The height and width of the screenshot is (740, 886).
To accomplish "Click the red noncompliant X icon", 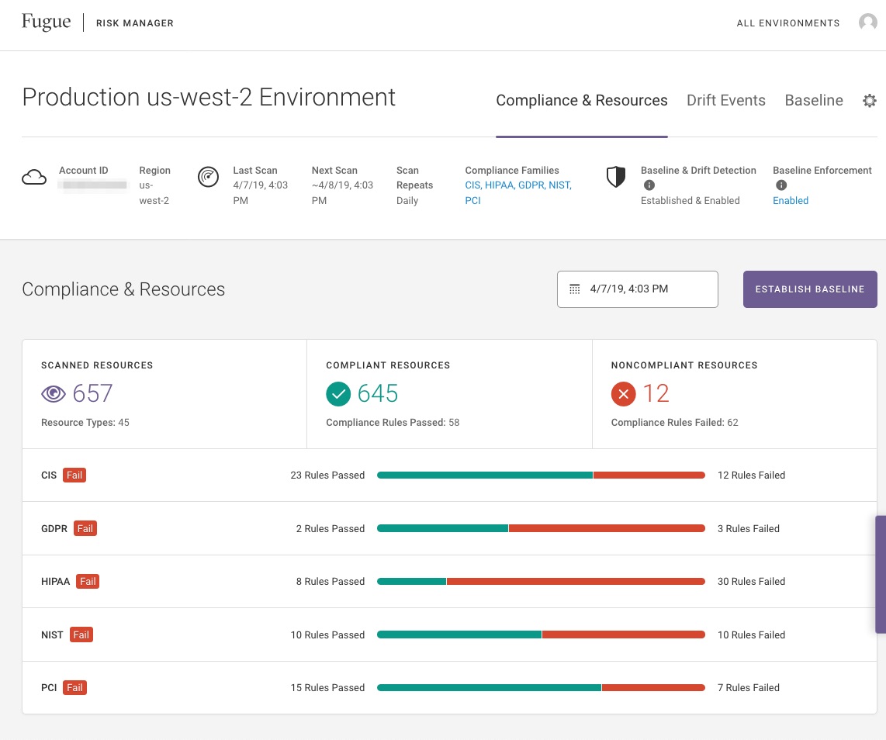I will pos(623,394).
